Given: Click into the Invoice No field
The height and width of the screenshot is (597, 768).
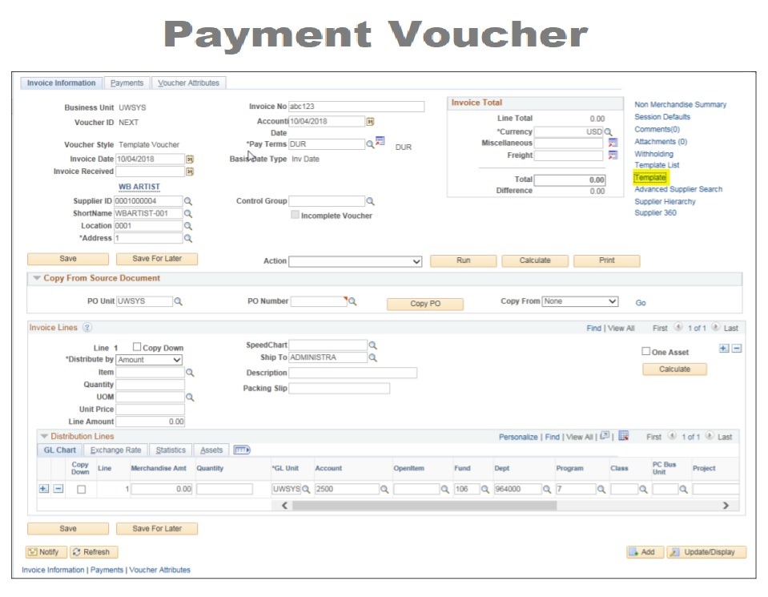Looking at the screenshot, I should 356,107.
